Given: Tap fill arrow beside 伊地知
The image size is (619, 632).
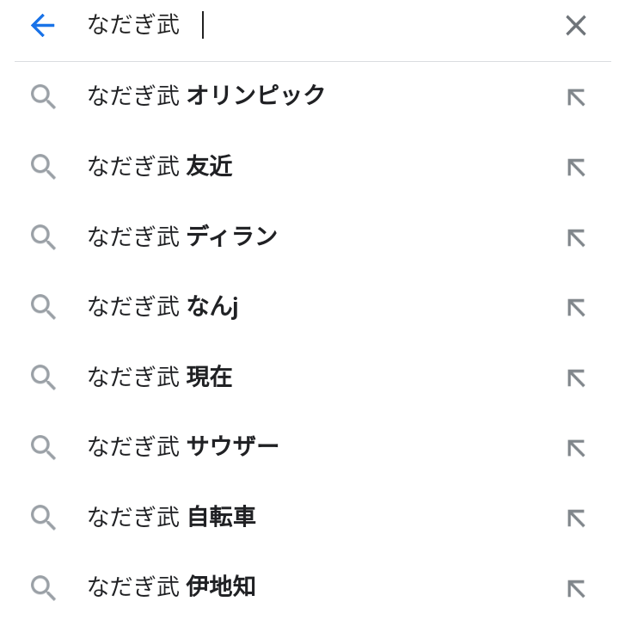Looking at the screenshot, I should pyautogui.click(x=576, y=589).
